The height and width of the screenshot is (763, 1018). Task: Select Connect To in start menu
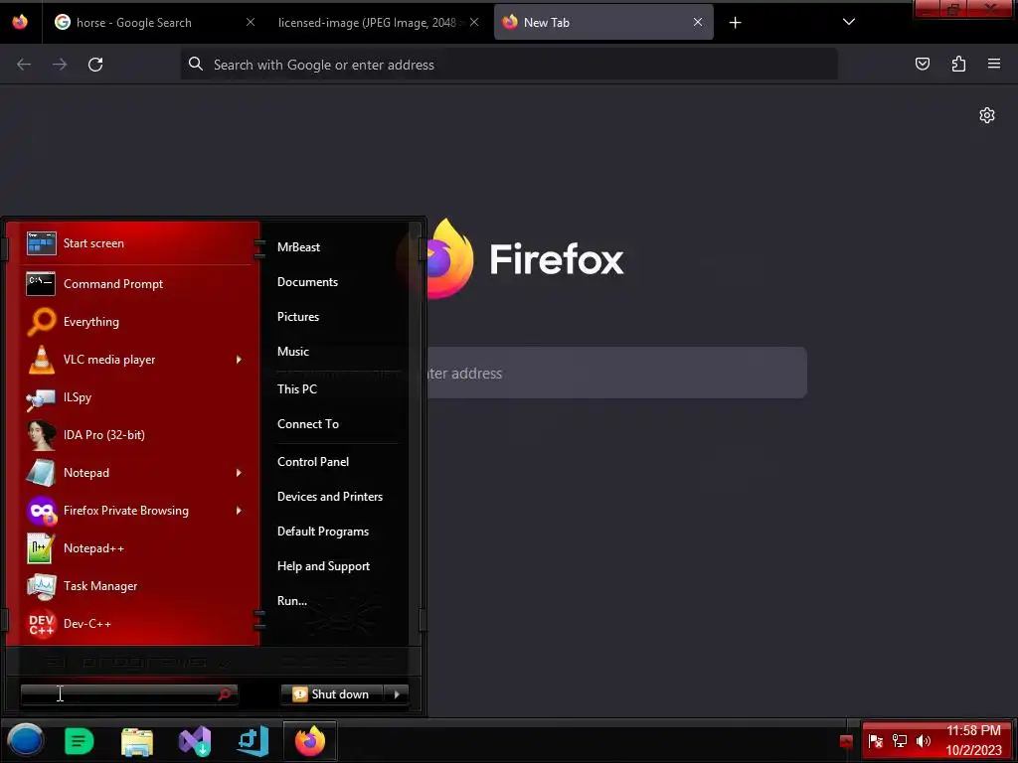pyautogui.click(x=308, y=424)
